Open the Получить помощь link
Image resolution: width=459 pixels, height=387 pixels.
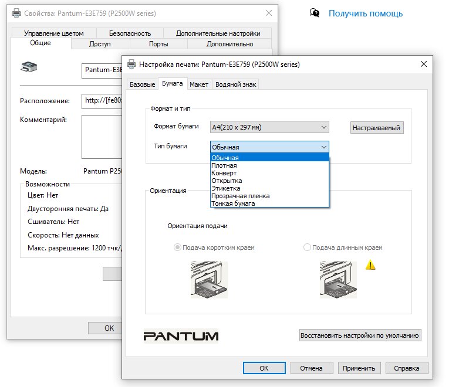tap(365, 13)
